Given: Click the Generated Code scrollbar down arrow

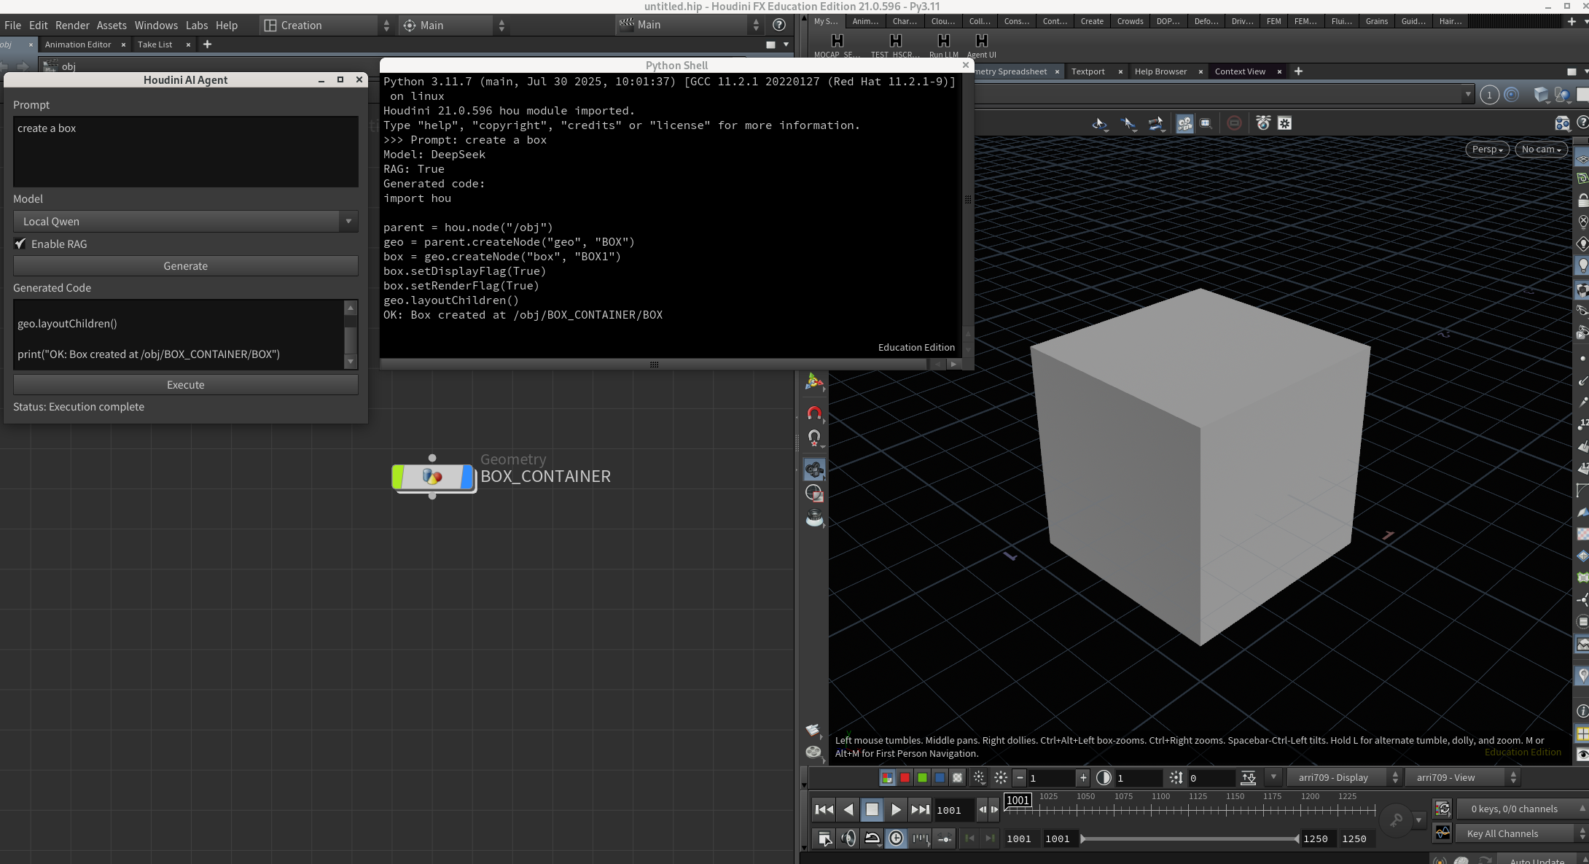Looking at the screenshot, I should [x=351, y=361].
